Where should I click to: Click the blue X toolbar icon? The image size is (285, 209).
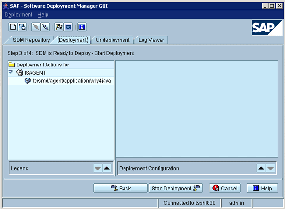tap(68, 27)
